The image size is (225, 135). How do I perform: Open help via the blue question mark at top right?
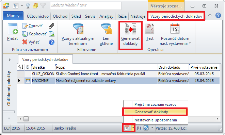[218, 15]
